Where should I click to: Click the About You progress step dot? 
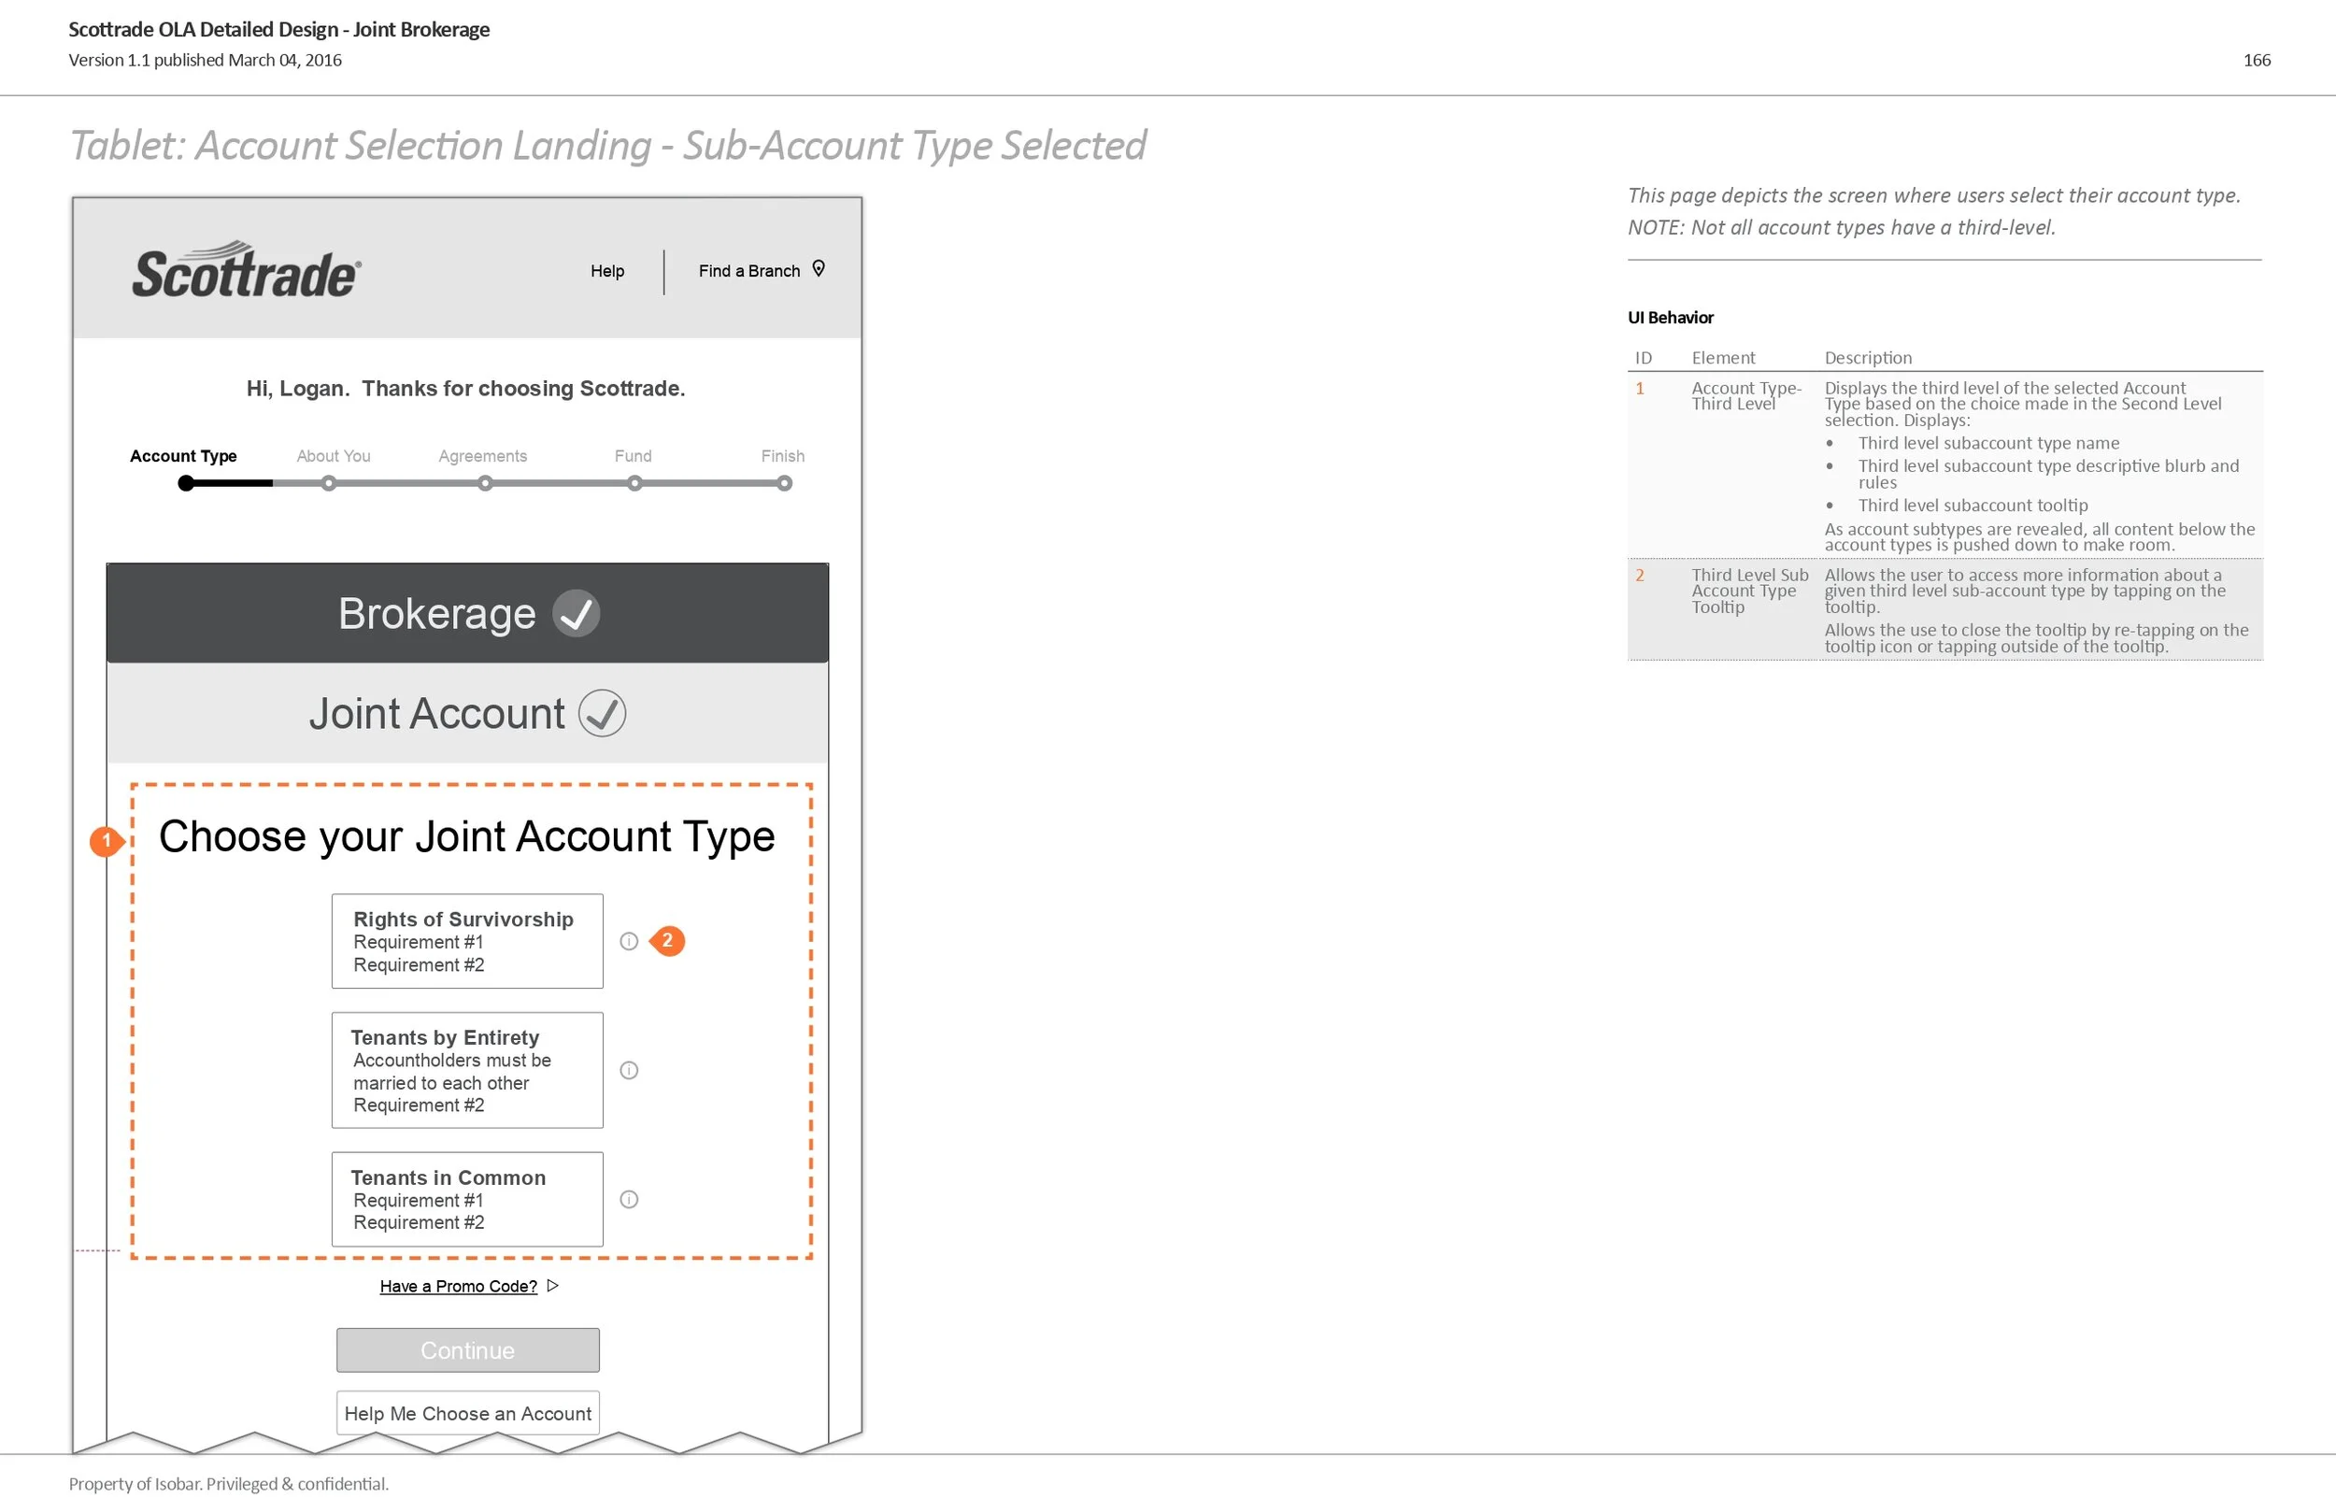pos(329,483)
